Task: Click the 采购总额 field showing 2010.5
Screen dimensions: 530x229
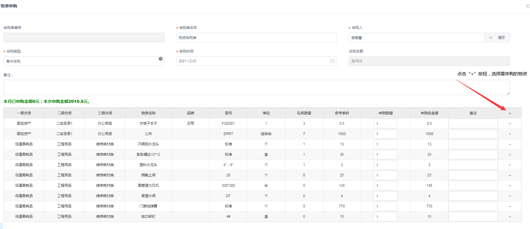Action: [429, 61]
